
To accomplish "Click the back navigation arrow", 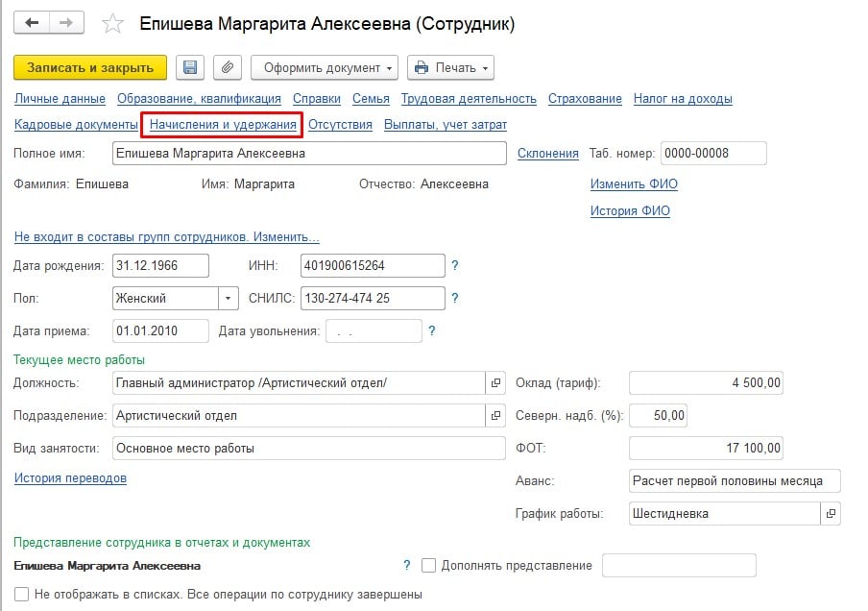I will pyautogui.click(x=33, y=22).
